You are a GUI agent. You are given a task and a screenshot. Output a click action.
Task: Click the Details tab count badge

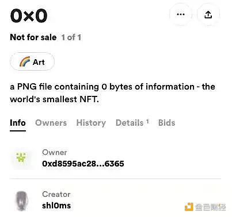click(x=147, y=121)
